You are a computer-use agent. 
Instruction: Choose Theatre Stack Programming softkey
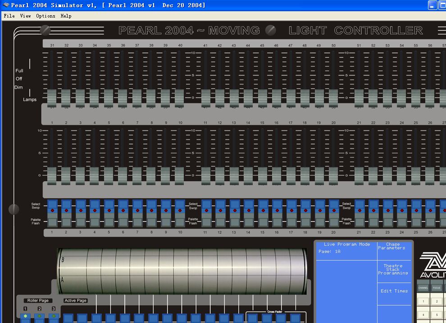[393, 270]
